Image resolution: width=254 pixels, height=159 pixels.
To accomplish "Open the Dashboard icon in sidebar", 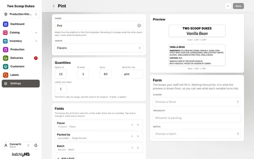I will tap(6, 24).
